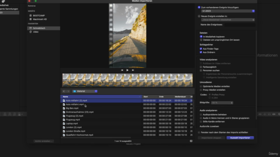Click file icon of Laptop.mp4
This screenshot has height=157, width=280.
click(64, 123)
